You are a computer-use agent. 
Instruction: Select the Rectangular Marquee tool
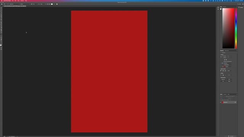1,10
